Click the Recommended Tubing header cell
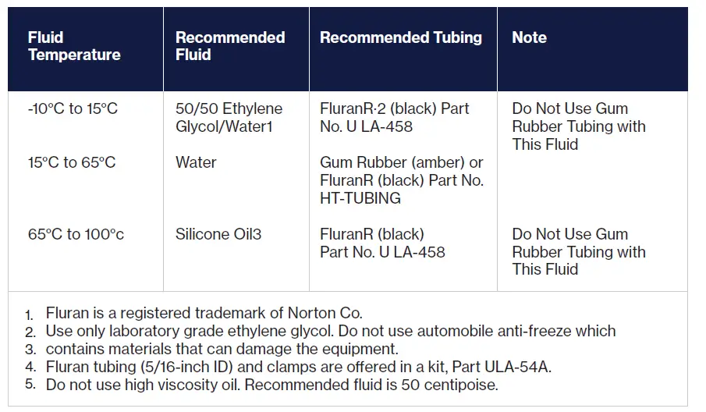The height and width of the screenshot is (412, 706). point(401,37)
